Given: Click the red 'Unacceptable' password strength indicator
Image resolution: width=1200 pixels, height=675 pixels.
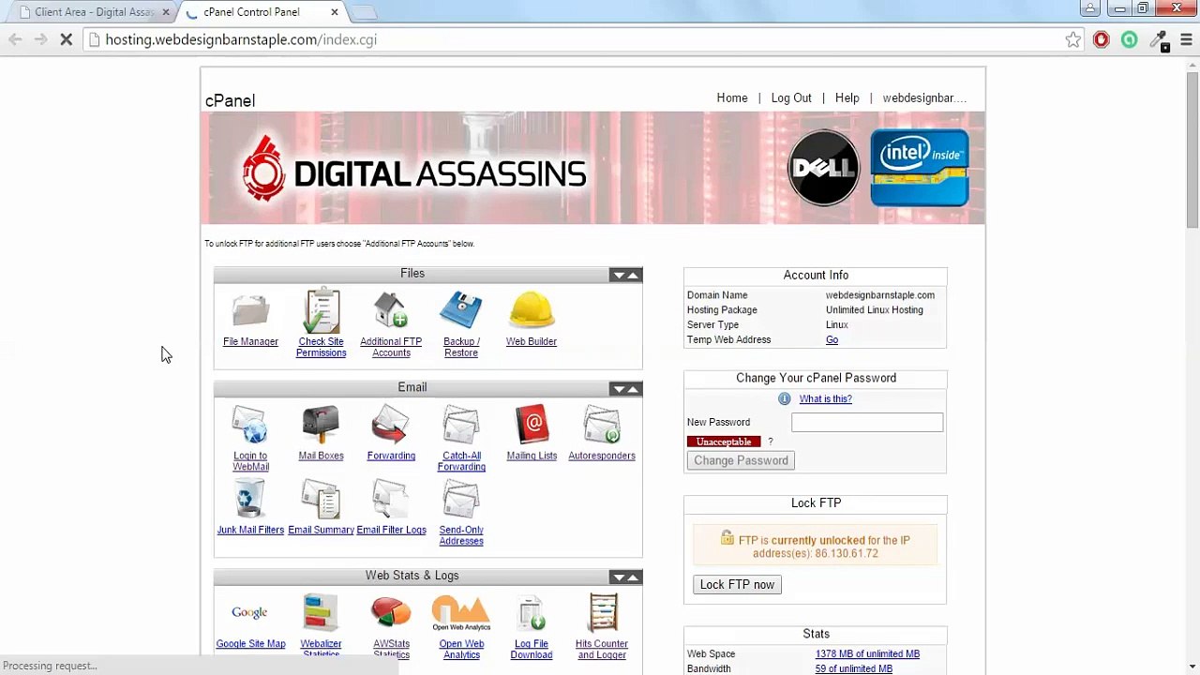Looking at the screenshot, I should tap(724, 442).
